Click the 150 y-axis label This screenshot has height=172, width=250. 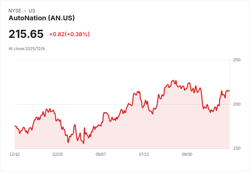tap(237, 148)
